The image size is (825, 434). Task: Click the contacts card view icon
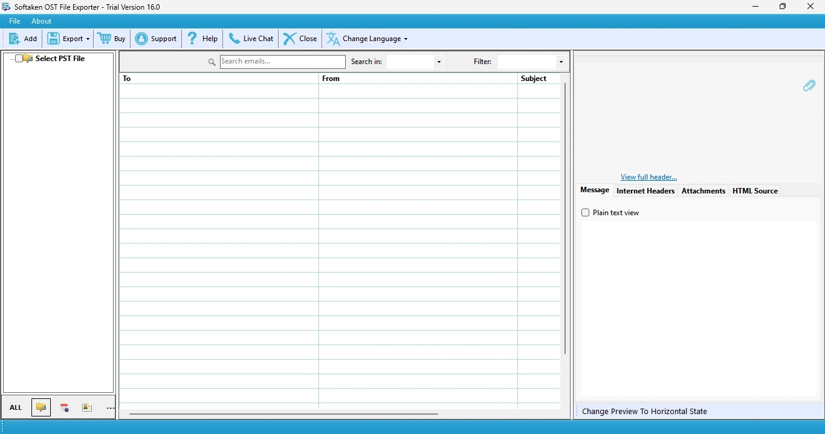coord(87,408)
